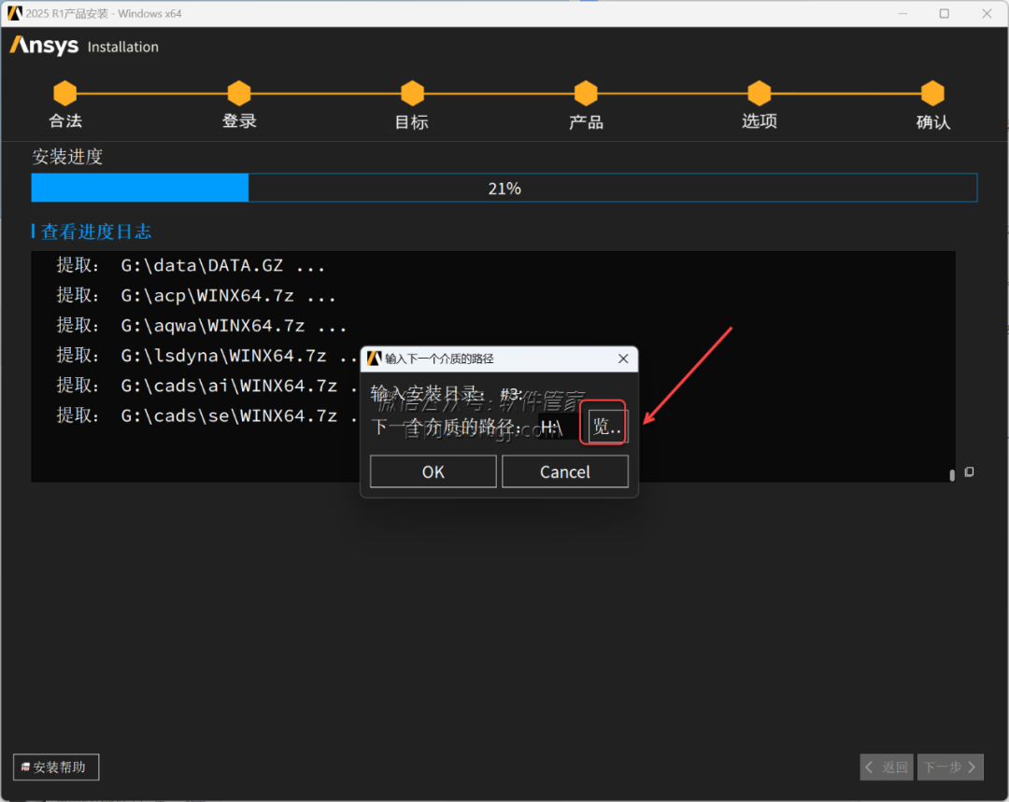
Task: Click the 产品 step hexagon icon
Action: 586,93
